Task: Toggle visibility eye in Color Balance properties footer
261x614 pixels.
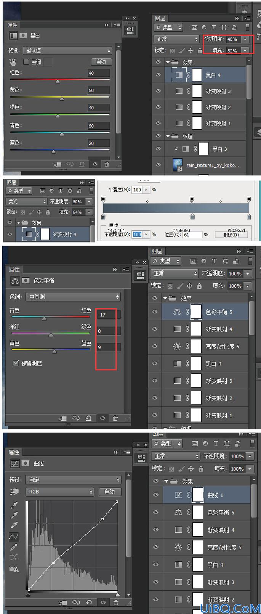Action: pos(102,418)
